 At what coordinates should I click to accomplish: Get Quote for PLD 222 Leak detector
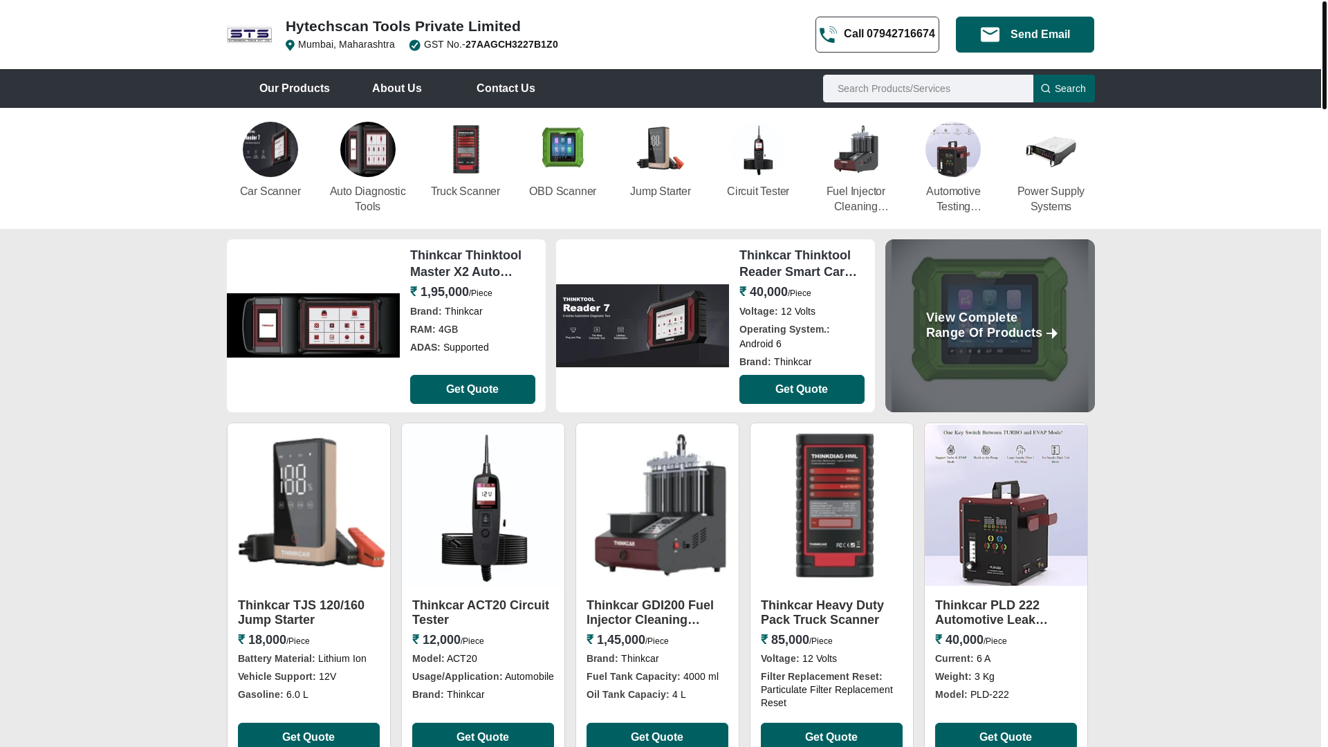(x=1006, y=736)
